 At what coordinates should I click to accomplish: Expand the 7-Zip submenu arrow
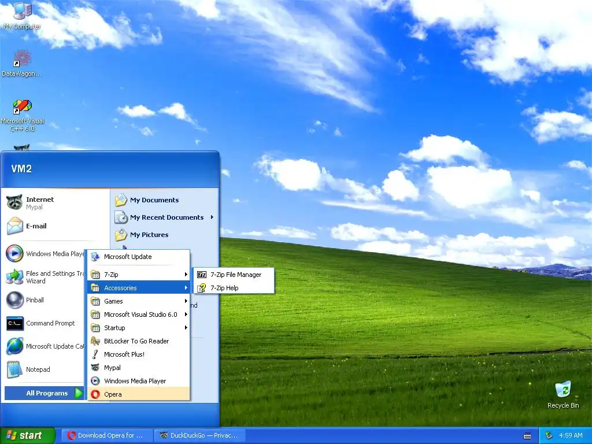pos(186,275)
